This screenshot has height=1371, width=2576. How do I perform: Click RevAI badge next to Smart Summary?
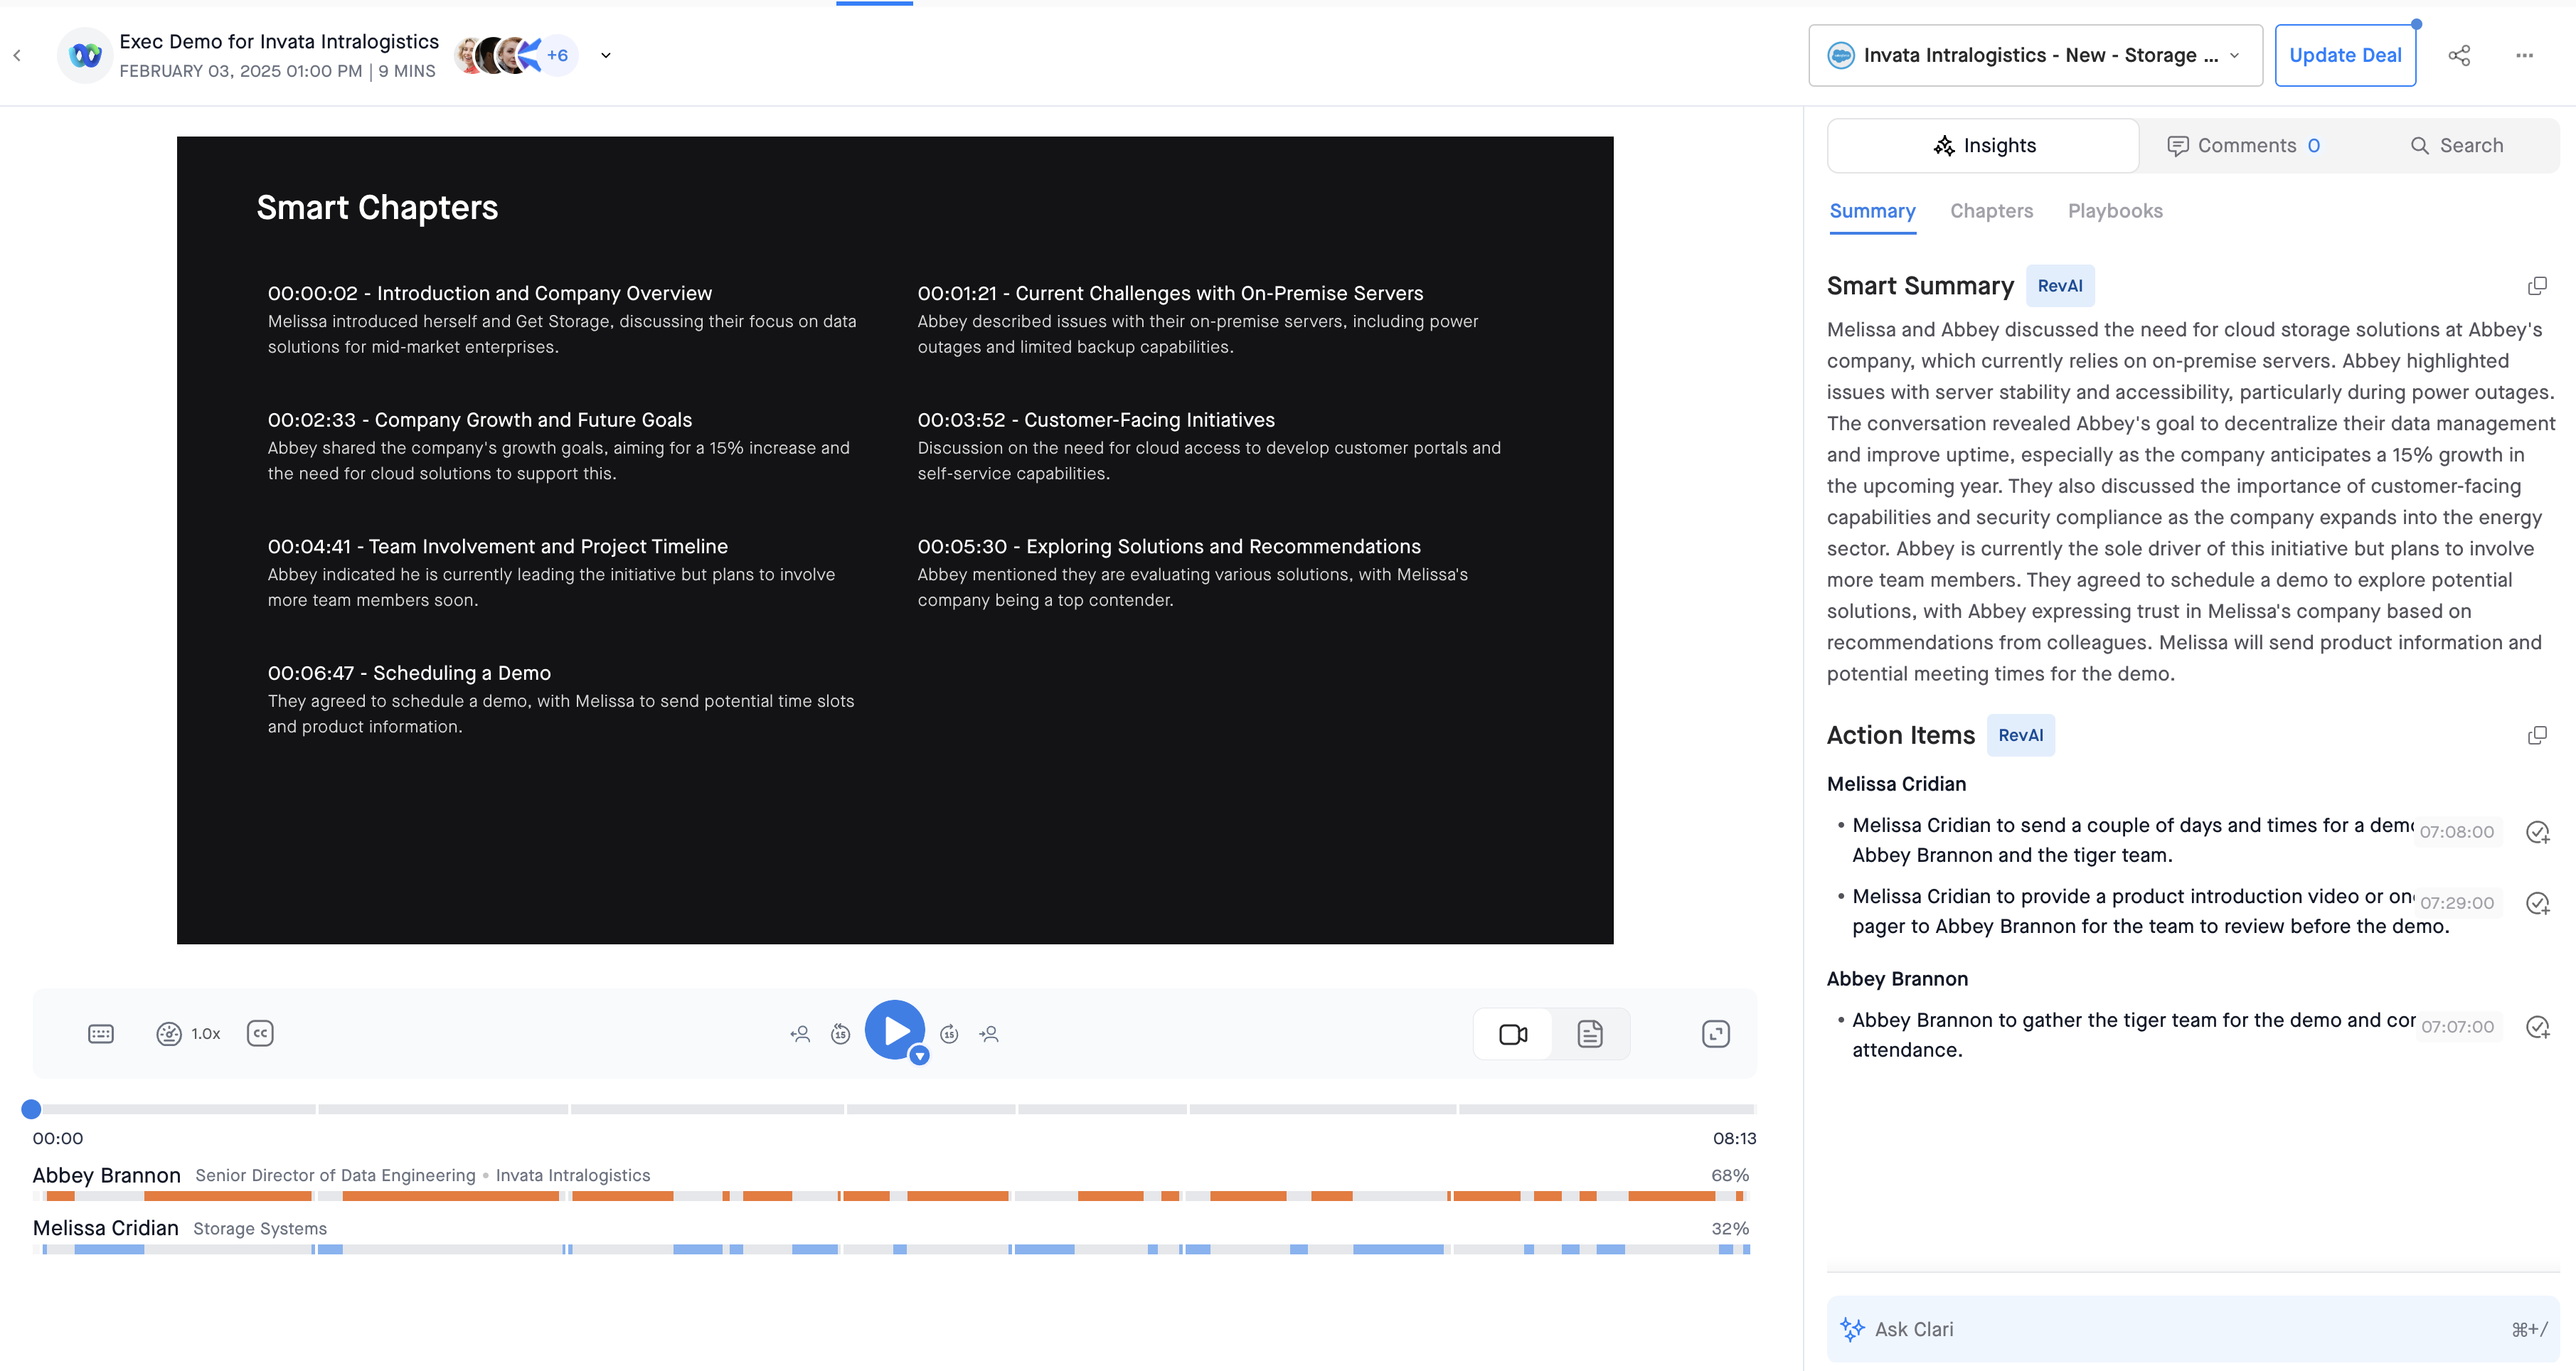[2060, 286]
